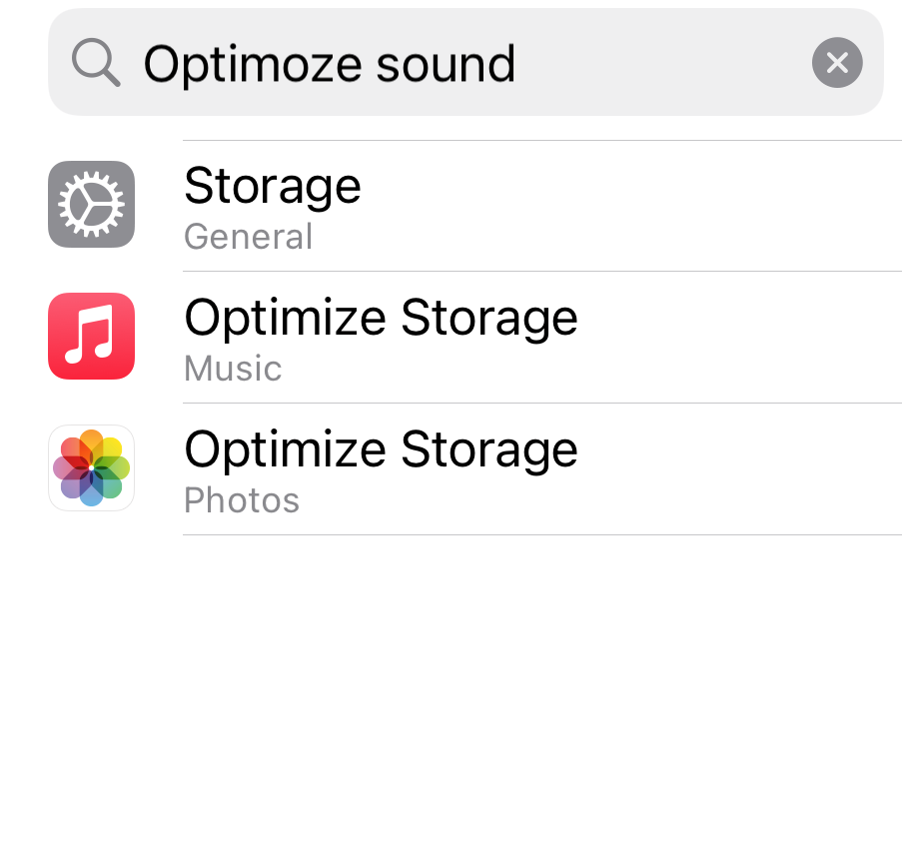Screen dimensions: 902x855
Task: Tap the red Music app icon
Action: [92, 336]
